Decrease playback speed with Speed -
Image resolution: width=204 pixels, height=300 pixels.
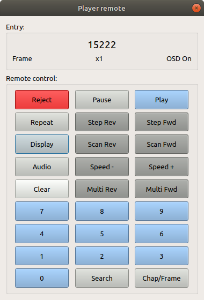[102, 167]
